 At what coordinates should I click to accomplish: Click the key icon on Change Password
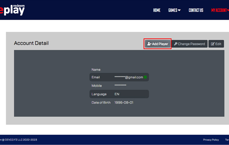176,44
